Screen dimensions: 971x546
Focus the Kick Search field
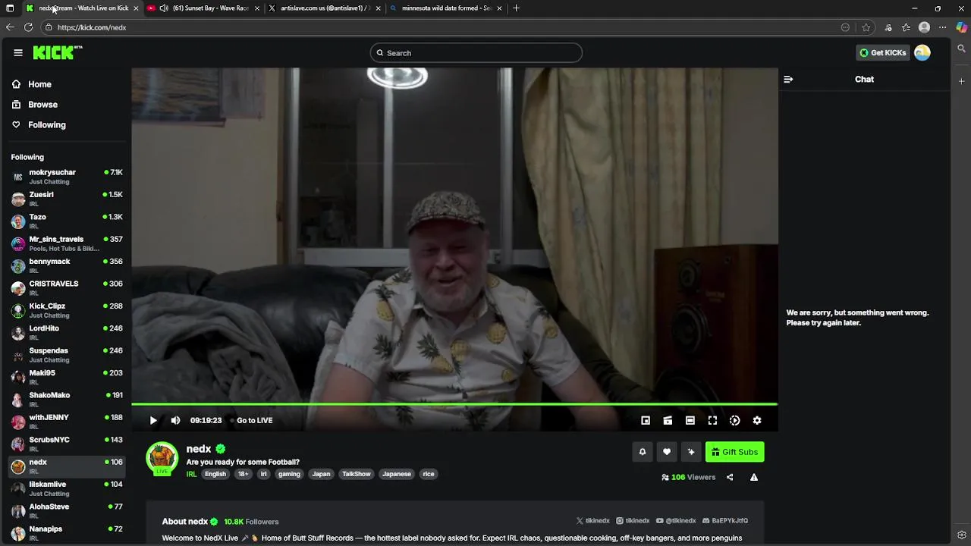(x=476, y=53)
